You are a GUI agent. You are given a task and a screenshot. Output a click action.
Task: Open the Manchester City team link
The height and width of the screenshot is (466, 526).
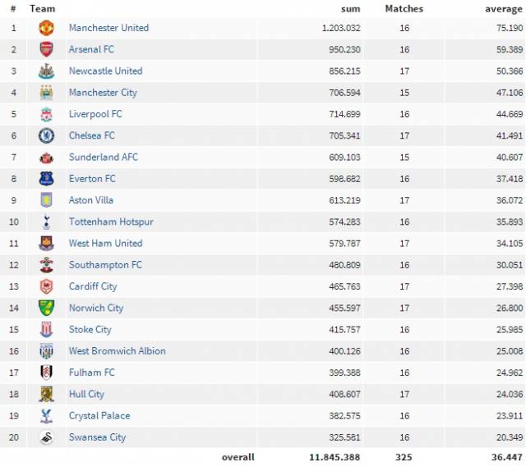pos(103,93)
